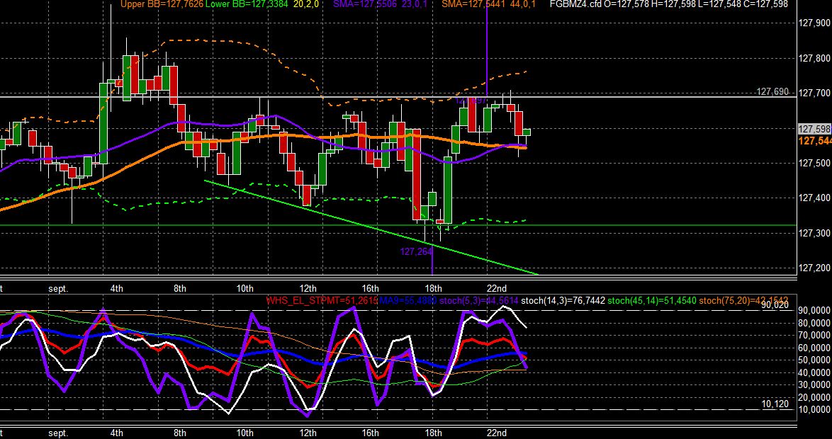This screenshot has width=832, height=439.
Task: Click 50,0000 on the stochastic axis
Action: point(814,360)
